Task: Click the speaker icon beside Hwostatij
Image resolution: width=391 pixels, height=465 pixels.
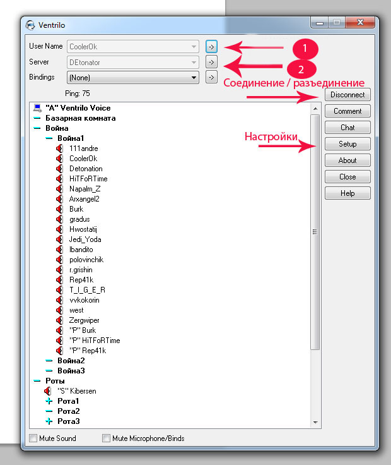Action: point(59,229)
